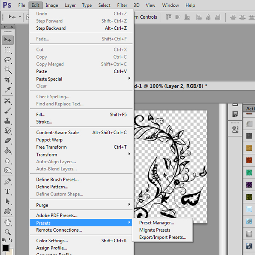255x255 pixels.
Task: Click the floral artwork on the canvas
Action: pos(170,164)
